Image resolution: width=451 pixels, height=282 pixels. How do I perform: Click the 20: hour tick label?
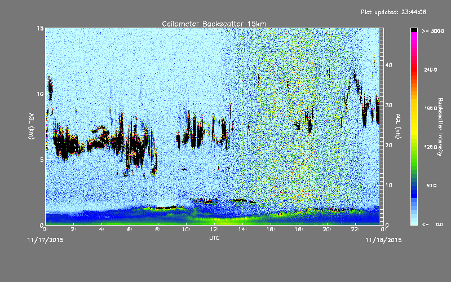click(328, 230)
